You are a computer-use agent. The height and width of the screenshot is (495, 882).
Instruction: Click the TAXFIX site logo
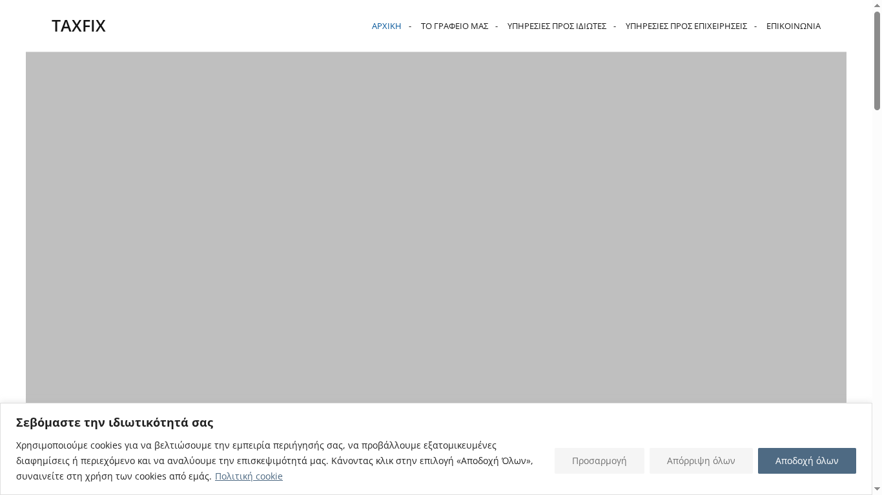tap(78, 26)
